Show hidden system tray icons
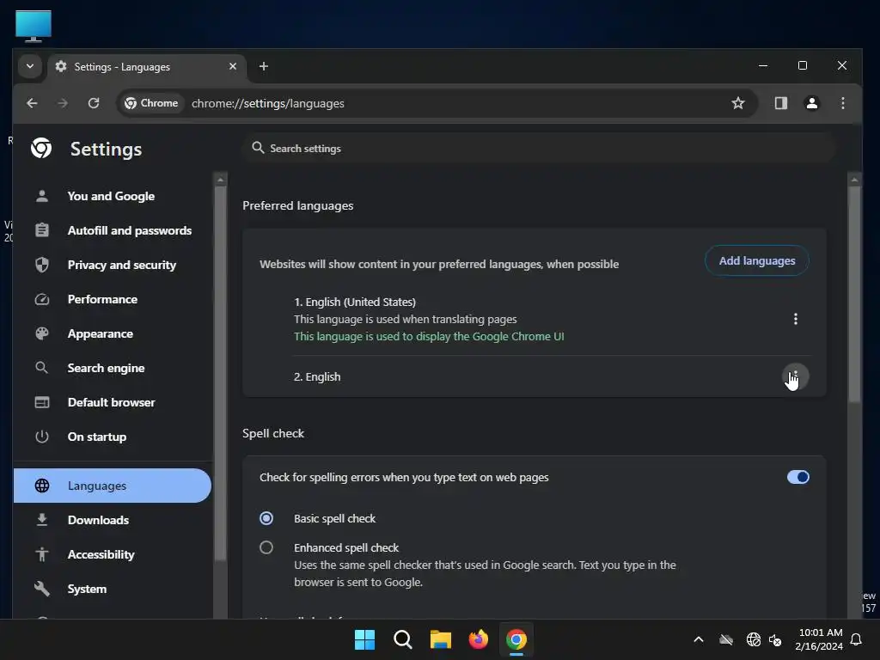Viewport: 880px width, 660px height. pos(699,639)
